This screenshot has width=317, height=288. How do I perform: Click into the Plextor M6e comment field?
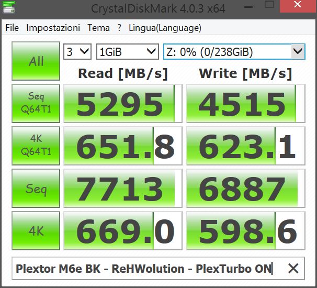pyautogui.click(x=144, y=269)
